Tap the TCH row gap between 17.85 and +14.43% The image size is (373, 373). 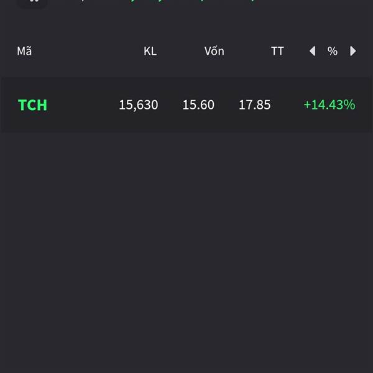287,105
